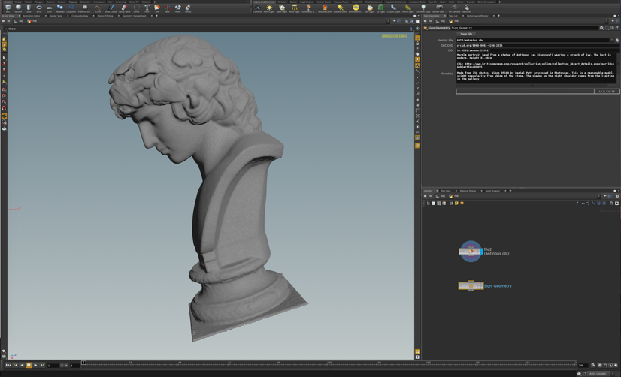Jump to the first frame in the playbar
The height and width of the screenshot is (377, 621).
[x=8, y=365]
